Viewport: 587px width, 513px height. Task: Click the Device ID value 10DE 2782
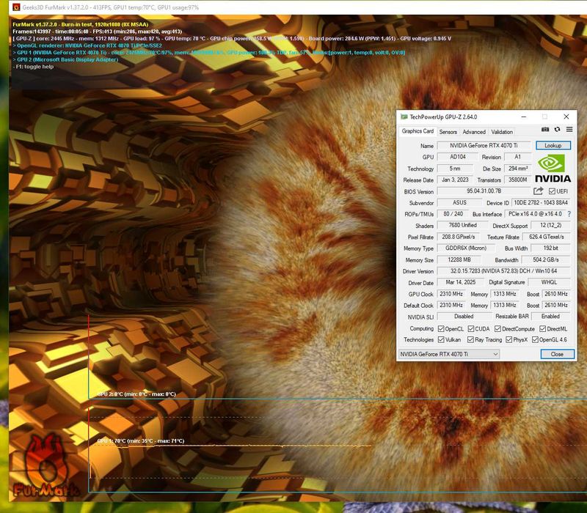tap(541, 203)
